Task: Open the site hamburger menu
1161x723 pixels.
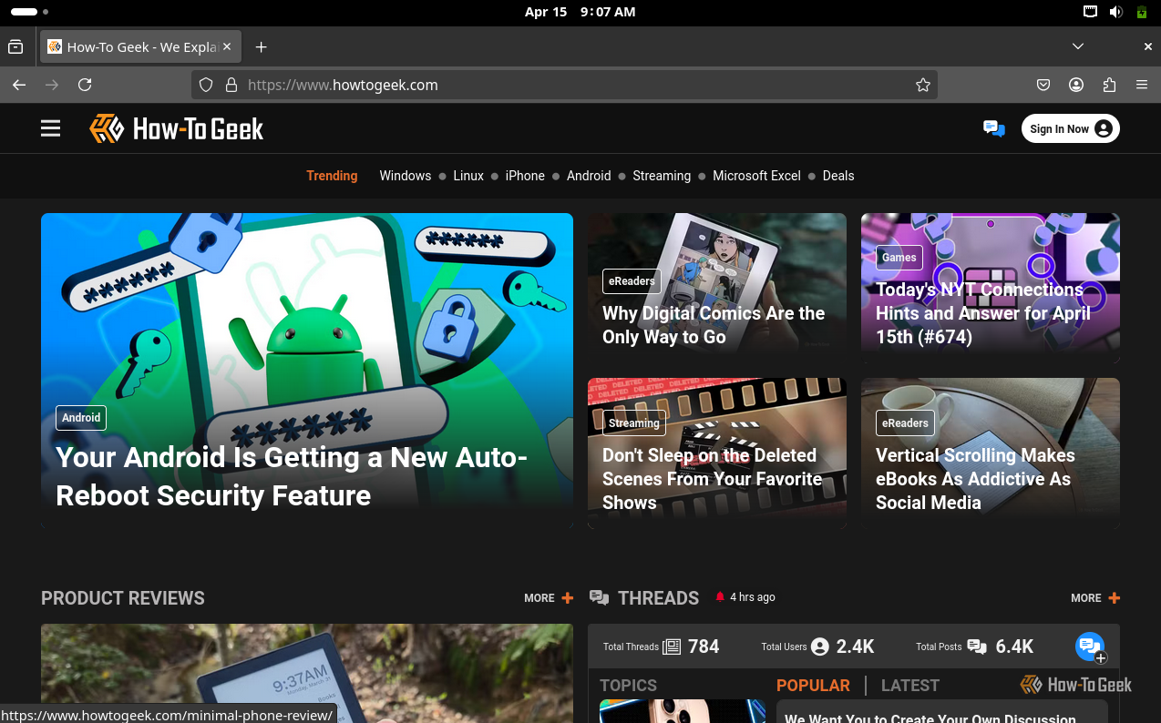Action: pos(51,128)
